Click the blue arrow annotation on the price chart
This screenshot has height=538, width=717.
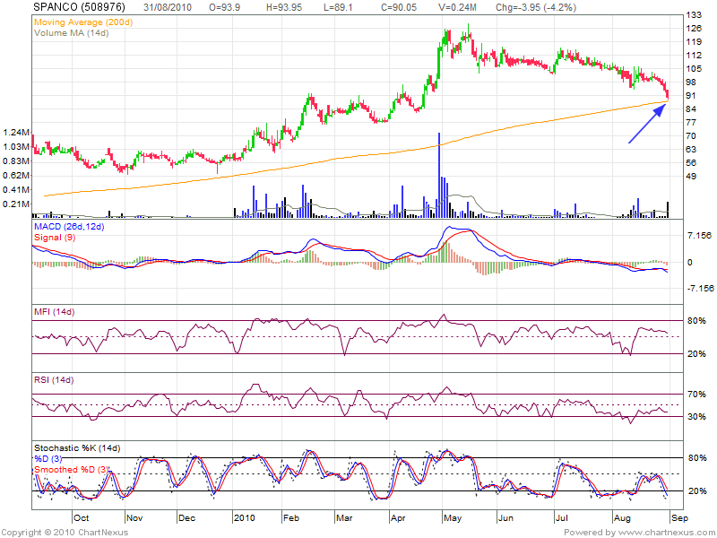click(645, 125)
